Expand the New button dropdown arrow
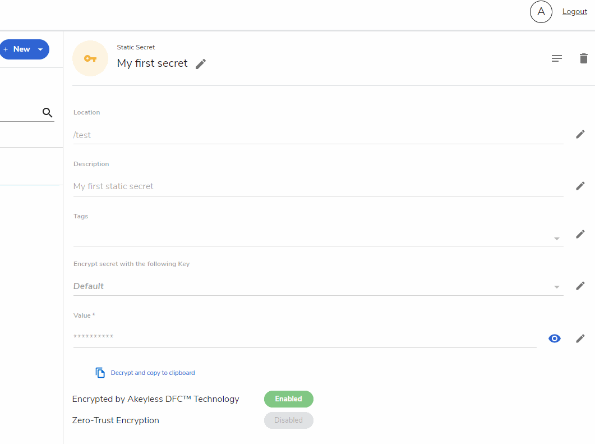The width and height of the screenshot is (595, 444). (x=40, y=49)
